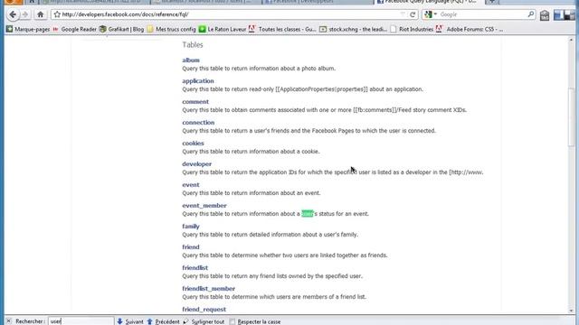
Task: Open Google Reader bookmark
Action: point(74,29)
